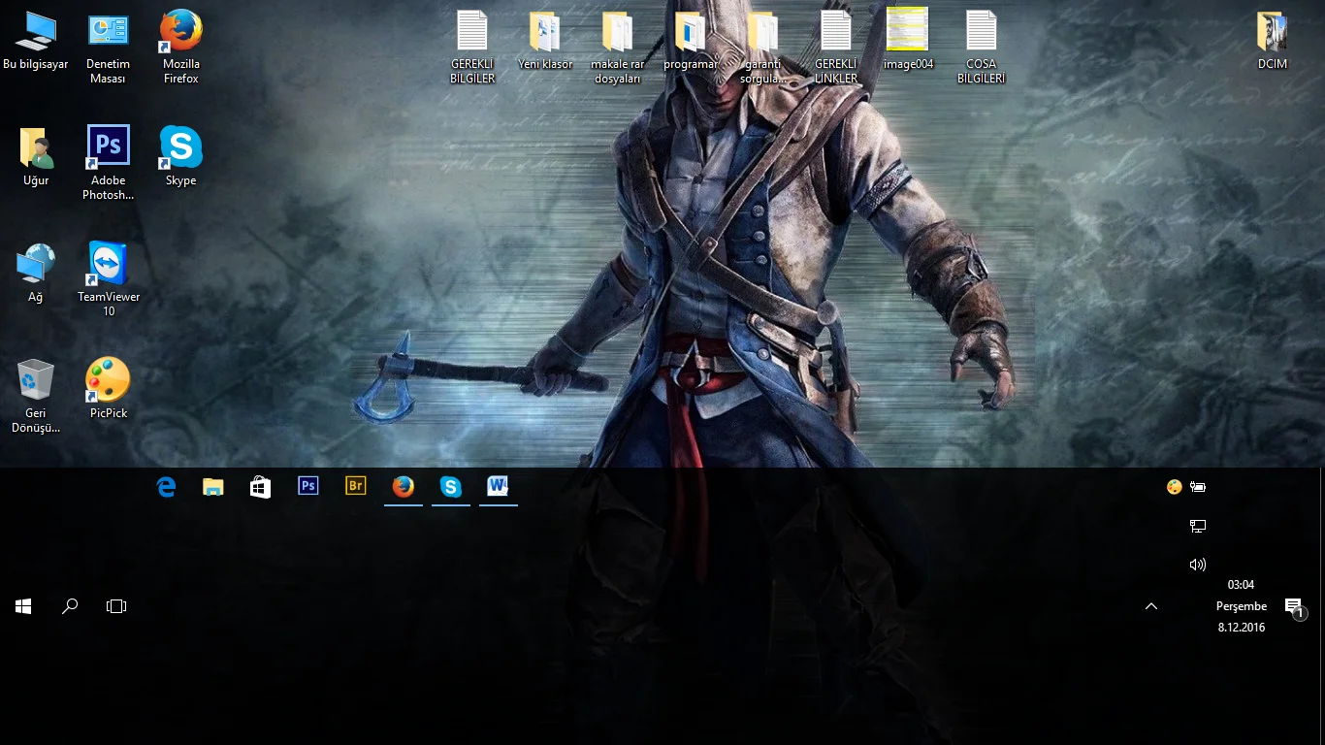Open the battery power status icon
Screen dimensions: 1325x745
click(x=1199, y=487)
